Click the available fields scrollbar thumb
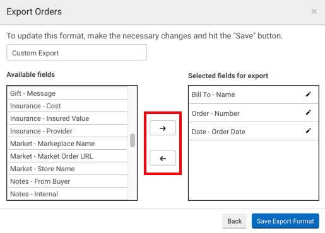 point(133,140)
